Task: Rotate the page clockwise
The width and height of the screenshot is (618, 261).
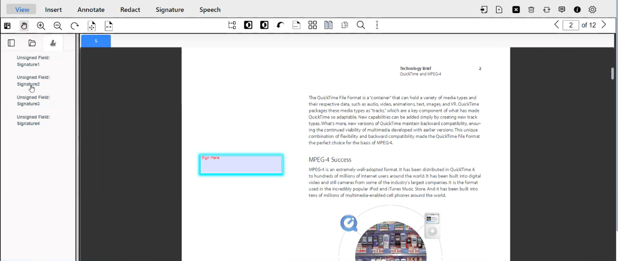Action: point(75,26)
